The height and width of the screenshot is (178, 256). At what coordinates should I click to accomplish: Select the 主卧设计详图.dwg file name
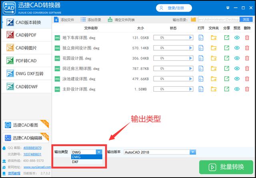79,89
